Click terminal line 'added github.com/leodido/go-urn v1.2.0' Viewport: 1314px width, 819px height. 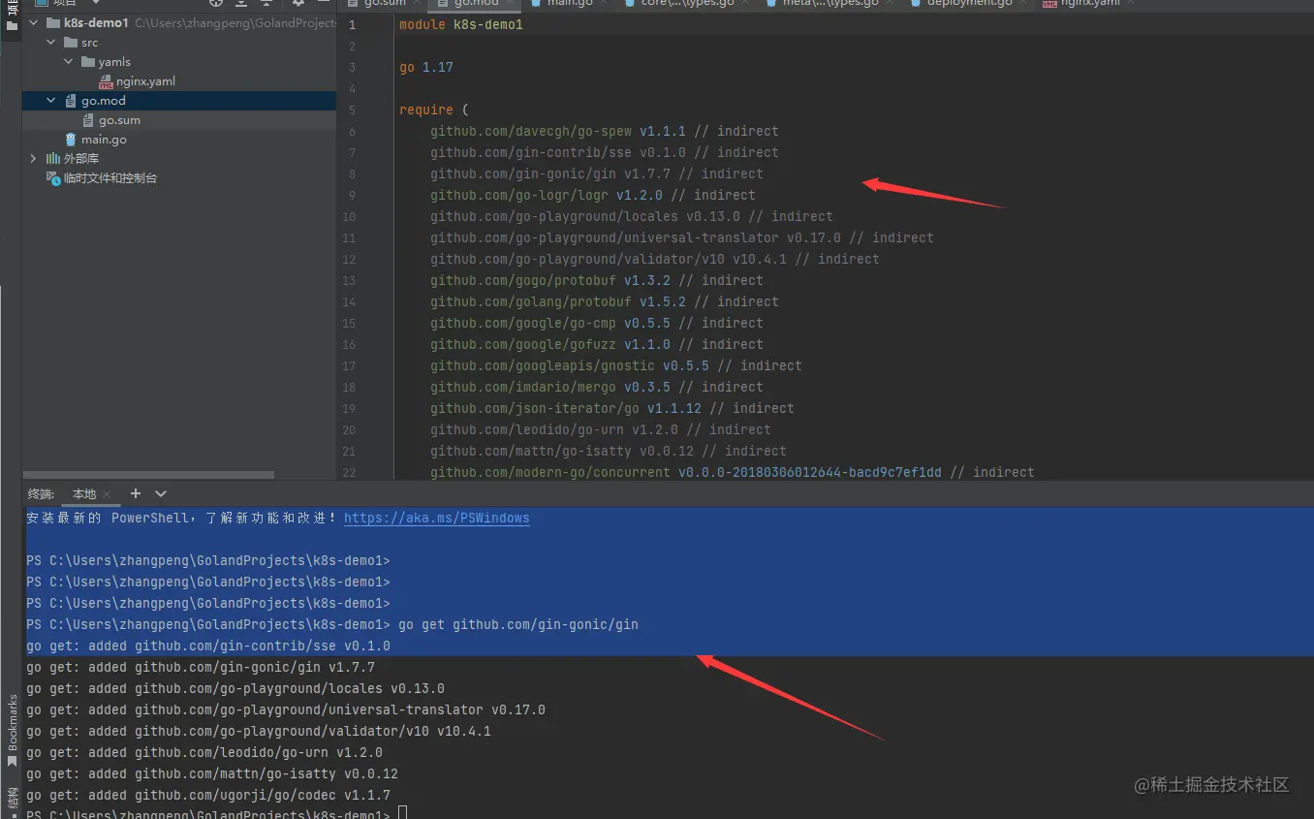pyautogui.click(x=204, y=753)
